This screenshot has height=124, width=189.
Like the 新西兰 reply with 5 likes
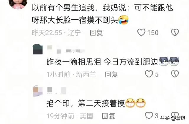click(x=149, y=74)
